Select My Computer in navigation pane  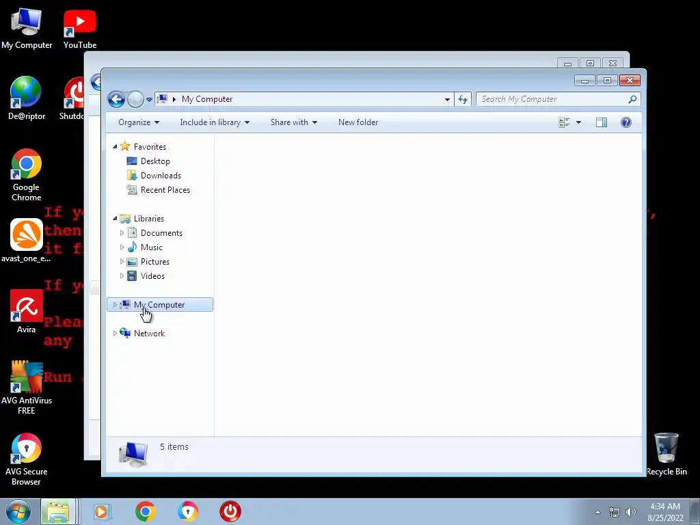click(159, 304)
